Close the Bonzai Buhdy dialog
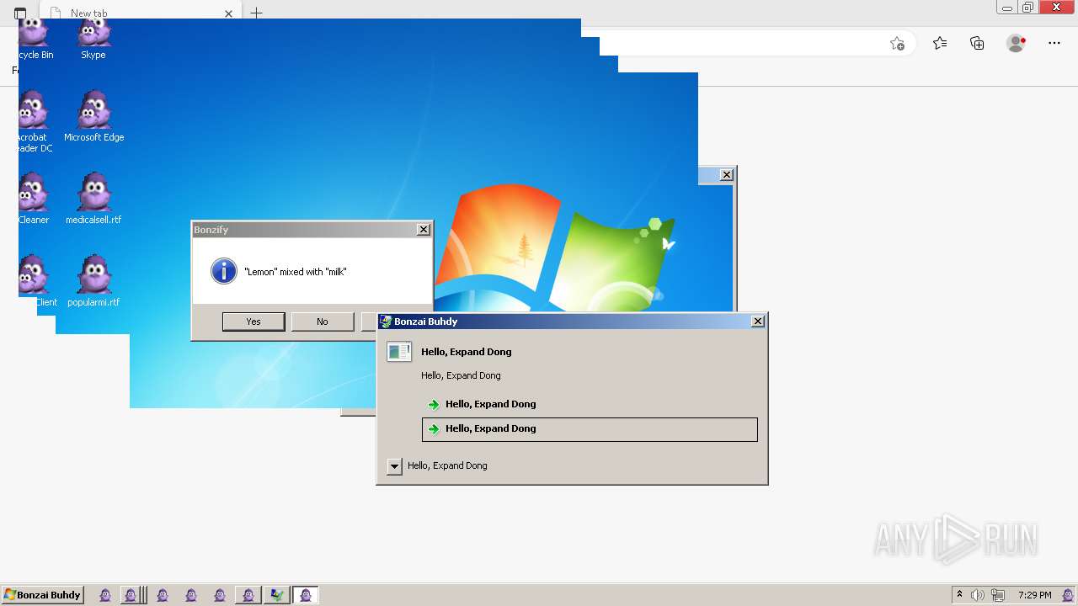The image size is (1078, 606). click(x=758, y=322)
